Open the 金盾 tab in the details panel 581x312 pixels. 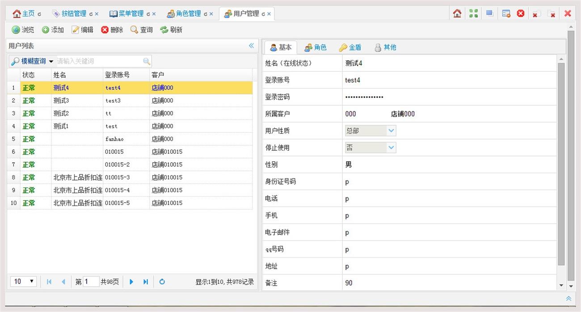(x=350, y=47)
